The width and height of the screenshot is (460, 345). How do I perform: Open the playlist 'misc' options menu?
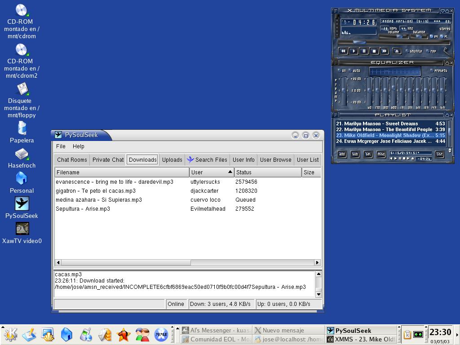pos(381,155)
